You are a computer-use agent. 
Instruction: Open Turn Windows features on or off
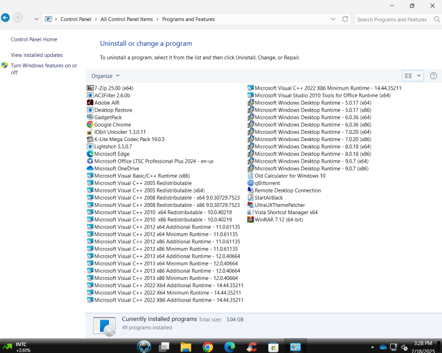pos(44,69)
